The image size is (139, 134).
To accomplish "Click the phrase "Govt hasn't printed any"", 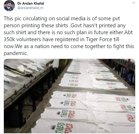I will coord(98,25).
